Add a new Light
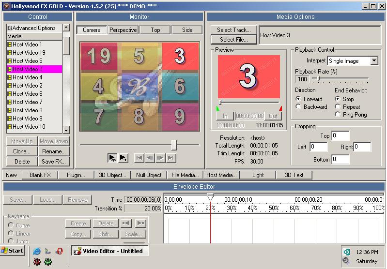The width and height of the screenshot is (387, 269). [x=258, y=175]
